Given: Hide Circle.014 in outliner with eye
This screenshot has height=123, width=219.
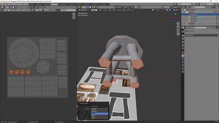Looking at the screenshot, I should click(x=217, y=17).
